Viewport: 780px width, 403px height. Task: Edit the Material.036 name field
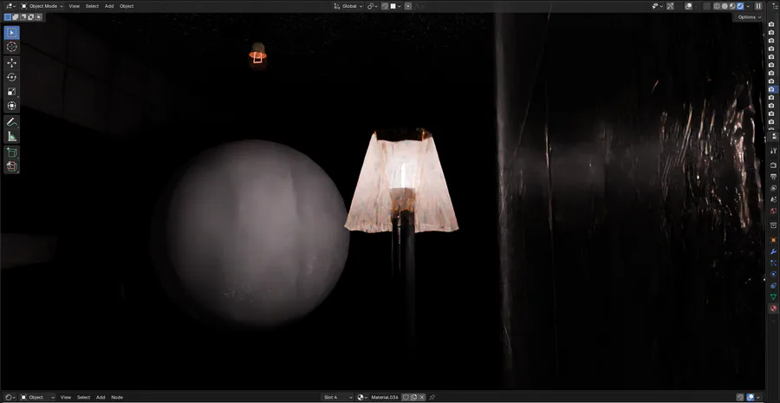(386, 397)
